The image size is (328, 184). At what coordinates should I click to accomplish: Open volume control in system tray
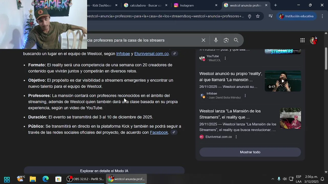pos(285,179)
